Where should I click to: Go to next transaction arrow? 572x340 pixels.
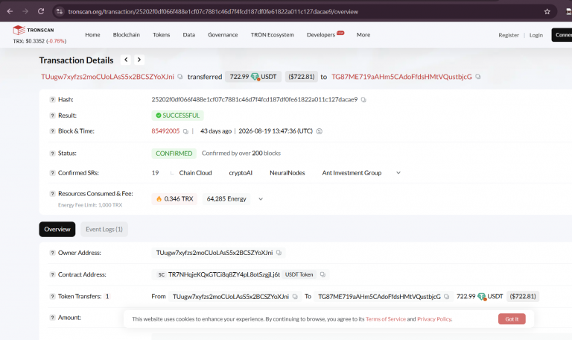[x=139, y=60]
